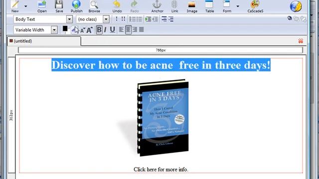Open the Form button's dropdown arrow

click(x=238, y=6)
